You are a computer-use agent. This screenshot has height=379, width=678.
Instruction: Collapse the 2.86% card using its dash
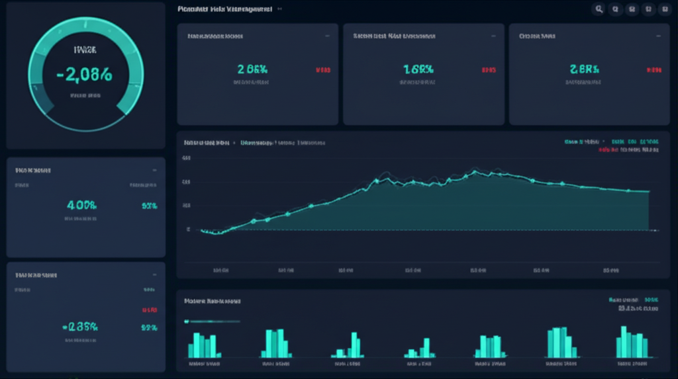(326, 36)
